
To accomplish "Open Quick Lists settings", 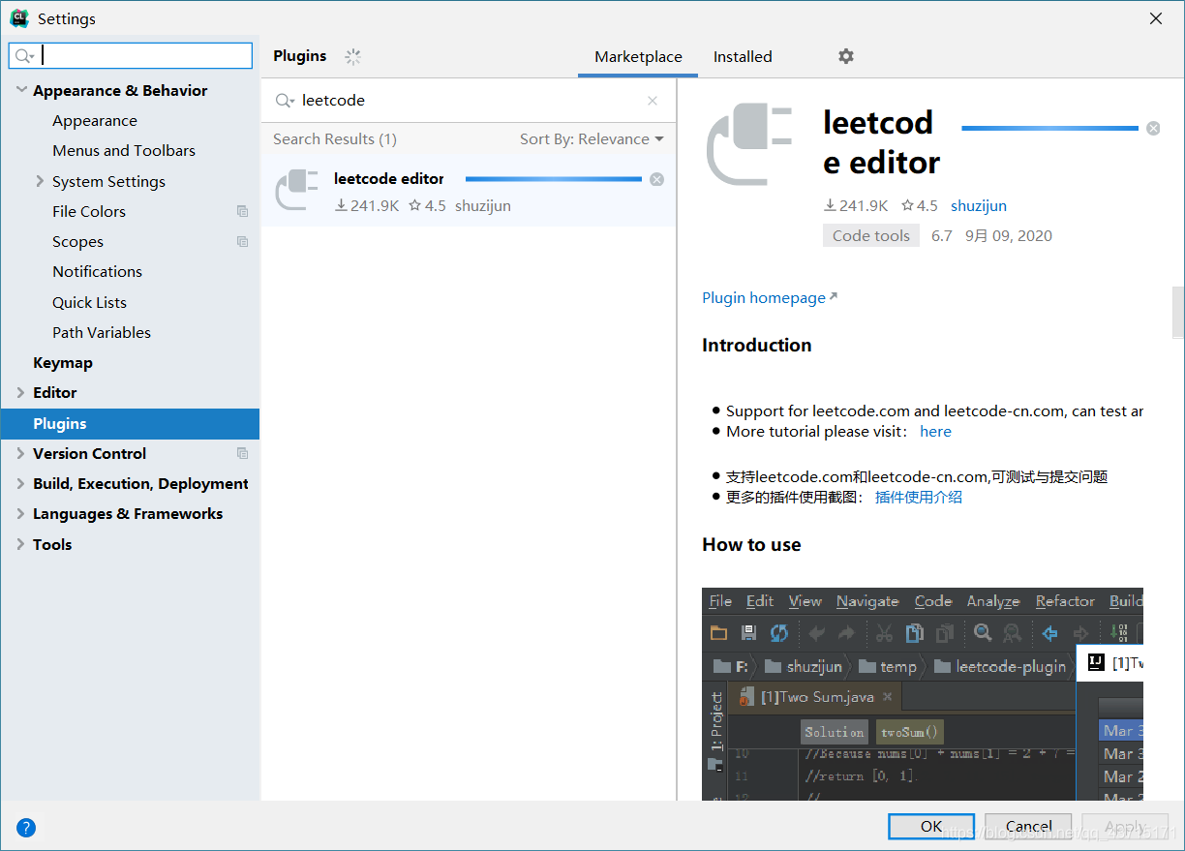I will point(89,302).
